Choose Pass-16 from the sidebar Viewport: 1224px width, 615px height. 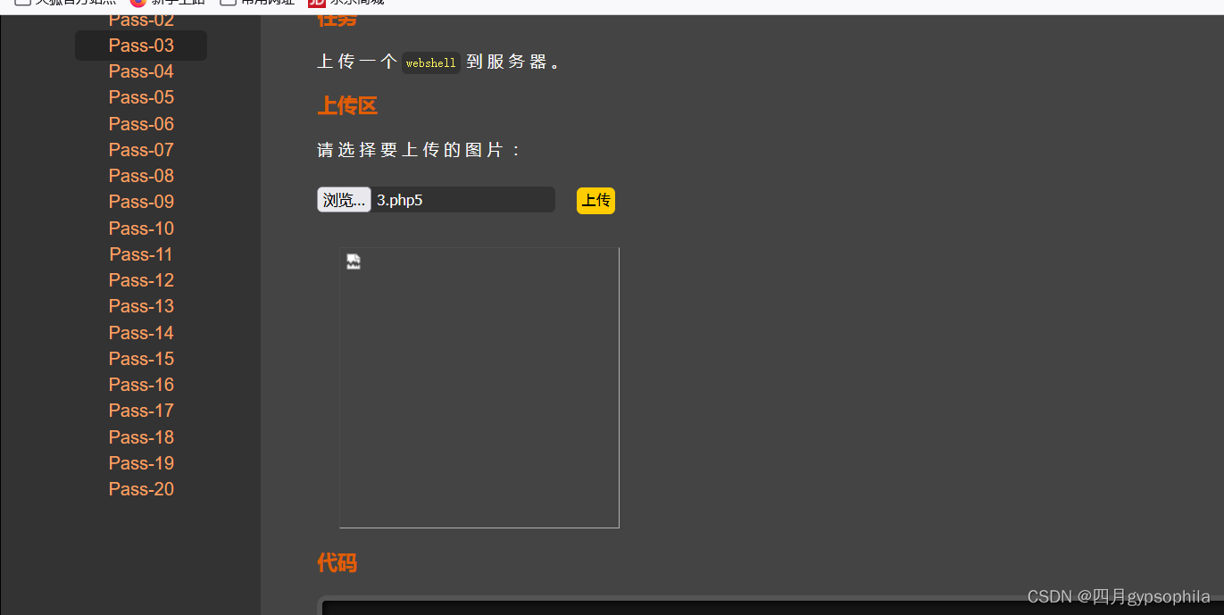141,385
